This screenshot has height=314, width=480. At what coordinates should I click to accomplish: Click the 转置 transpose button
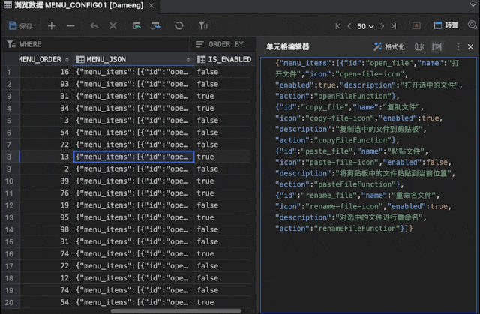coord(445,25)
